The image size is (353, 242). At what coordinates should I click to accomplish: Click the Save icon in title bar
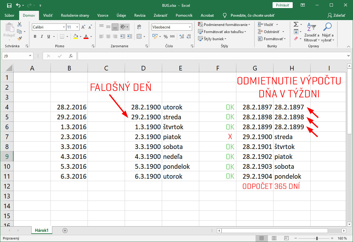(x=9, y=5)
